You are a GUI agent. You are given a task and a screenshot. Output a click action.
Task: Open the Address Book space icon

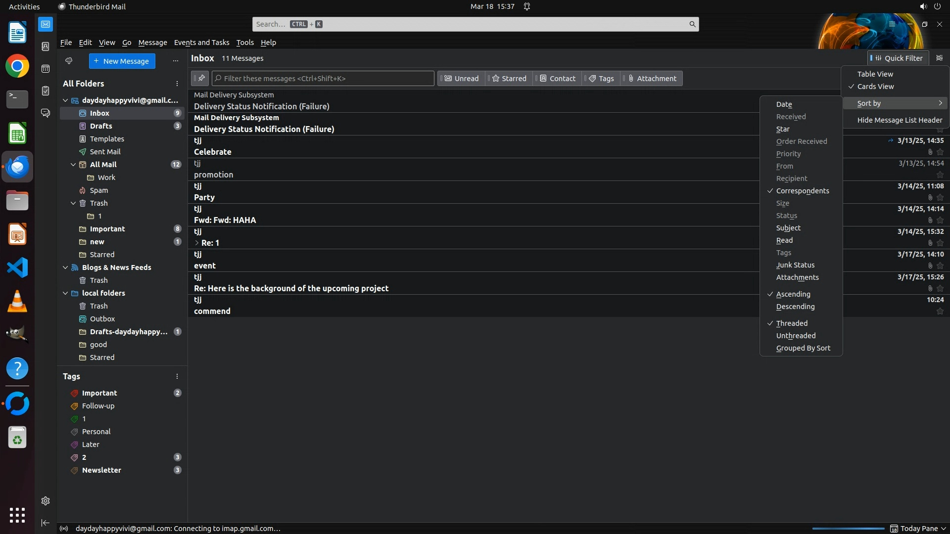coord(46,46)
